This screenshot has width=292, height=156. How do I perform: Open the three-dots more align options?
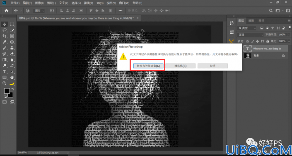121,11
